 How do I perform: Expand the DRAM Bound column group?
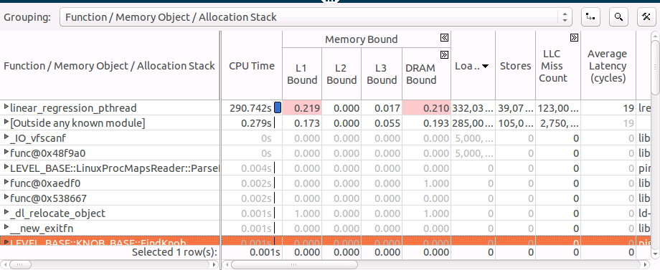click(x=444, y=55)
